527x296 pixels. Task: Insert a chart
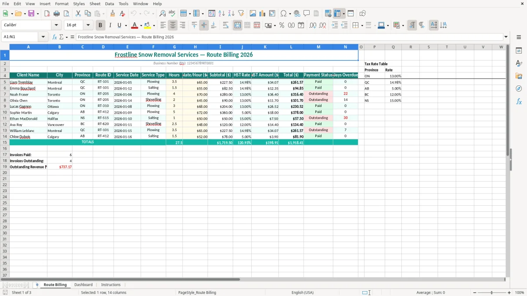coord(262,14)
